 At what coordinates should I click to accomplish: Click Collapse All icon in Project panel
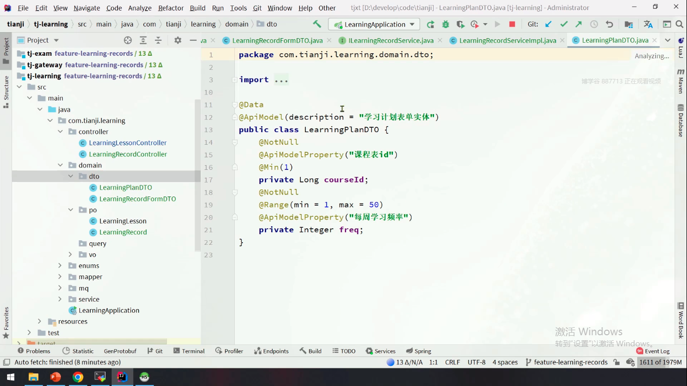tap(158, 40)
